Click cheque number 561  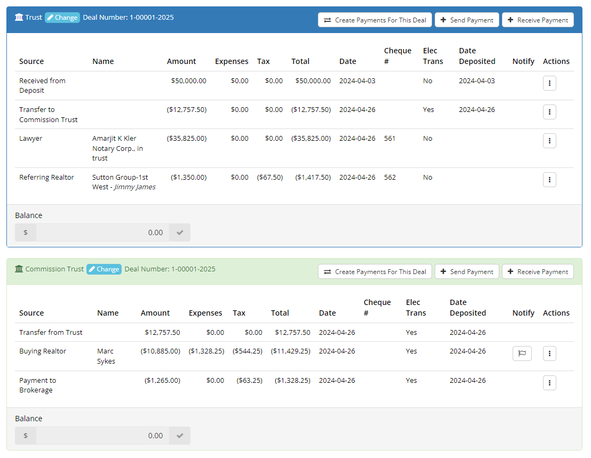point(389,138)
